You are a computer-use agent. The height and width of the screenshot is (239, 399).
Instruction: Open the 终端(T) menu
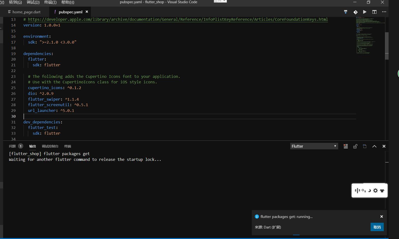(50, 2)
